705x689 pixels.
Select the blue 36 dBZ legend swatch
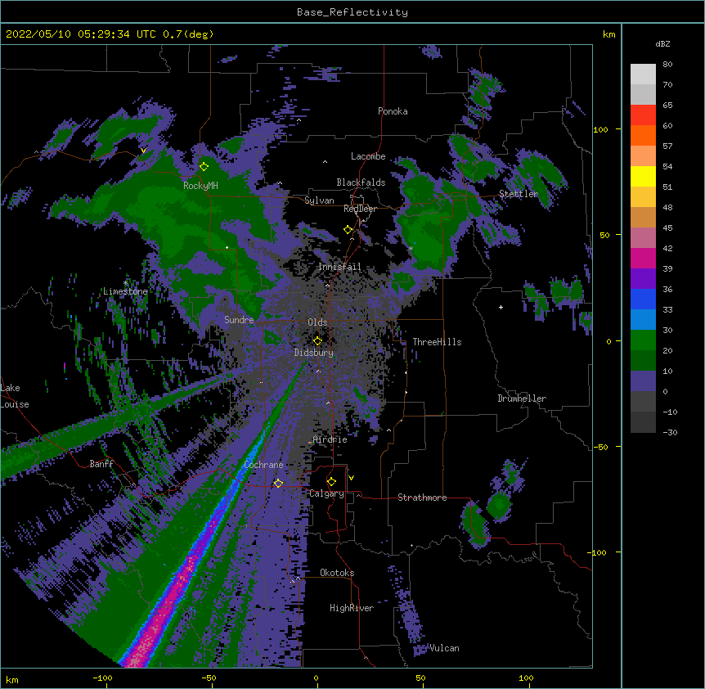tap(643, 299)
